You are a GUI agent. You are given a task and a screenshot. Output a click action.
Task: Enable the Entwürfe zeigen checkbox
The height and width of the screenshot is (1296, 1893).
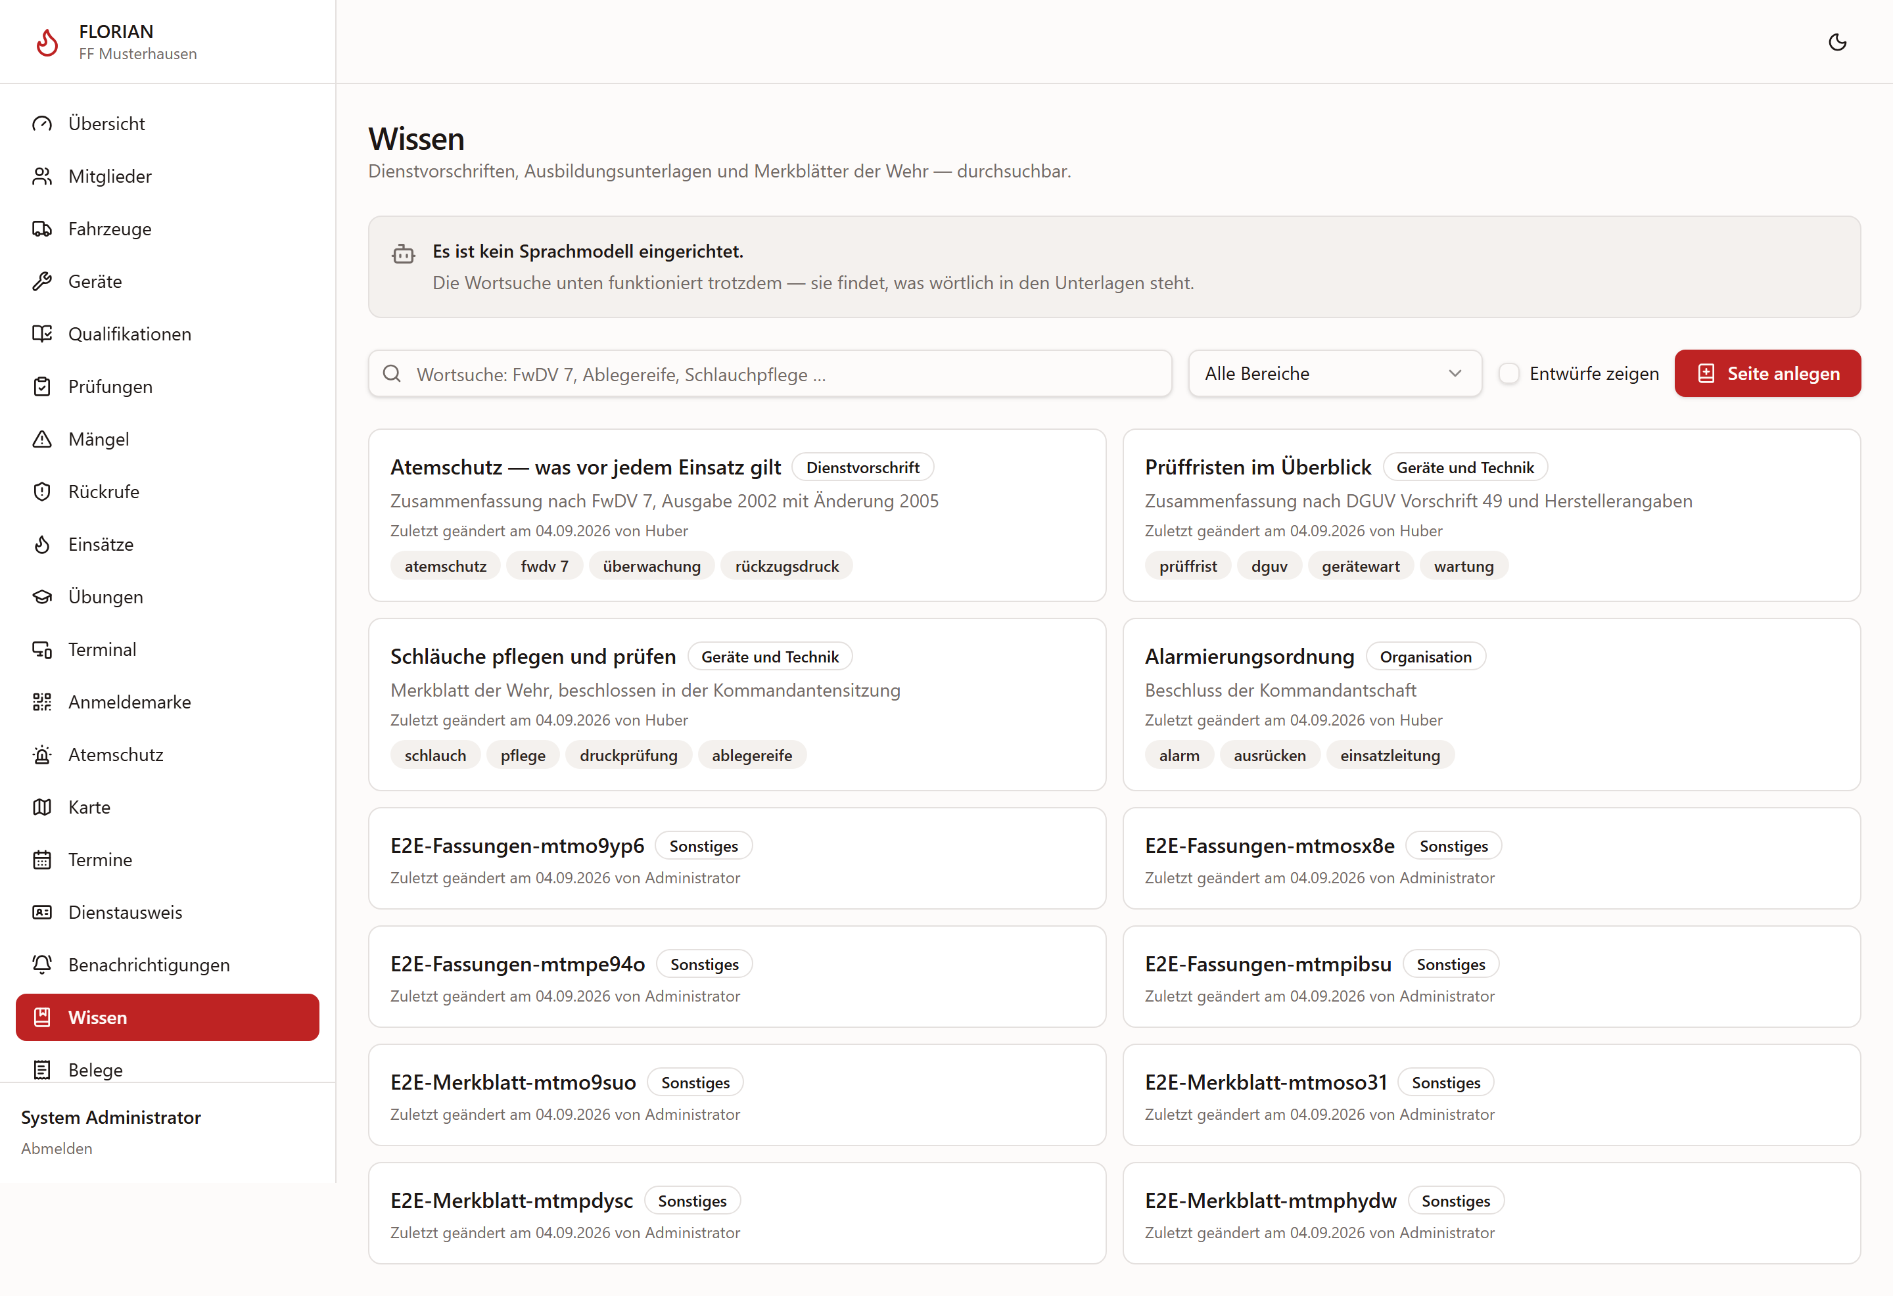[x=1508, y=373]
